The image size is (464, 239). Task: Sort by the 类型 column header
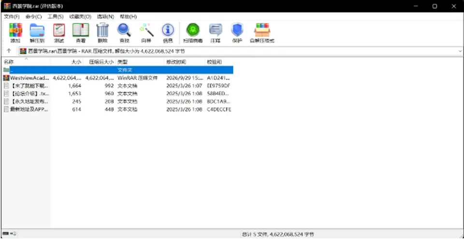point(140,62)
